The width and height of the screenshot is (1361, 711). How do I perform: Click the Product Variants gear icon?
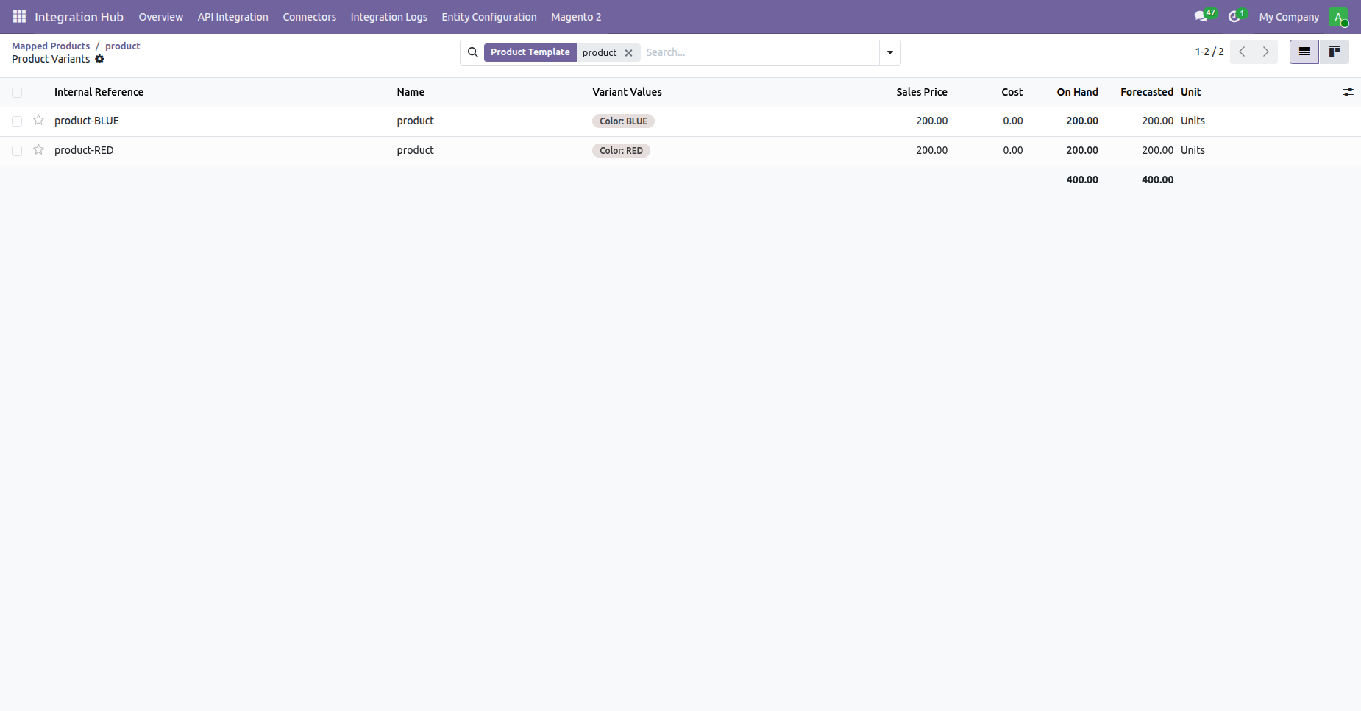click(99, 59)
